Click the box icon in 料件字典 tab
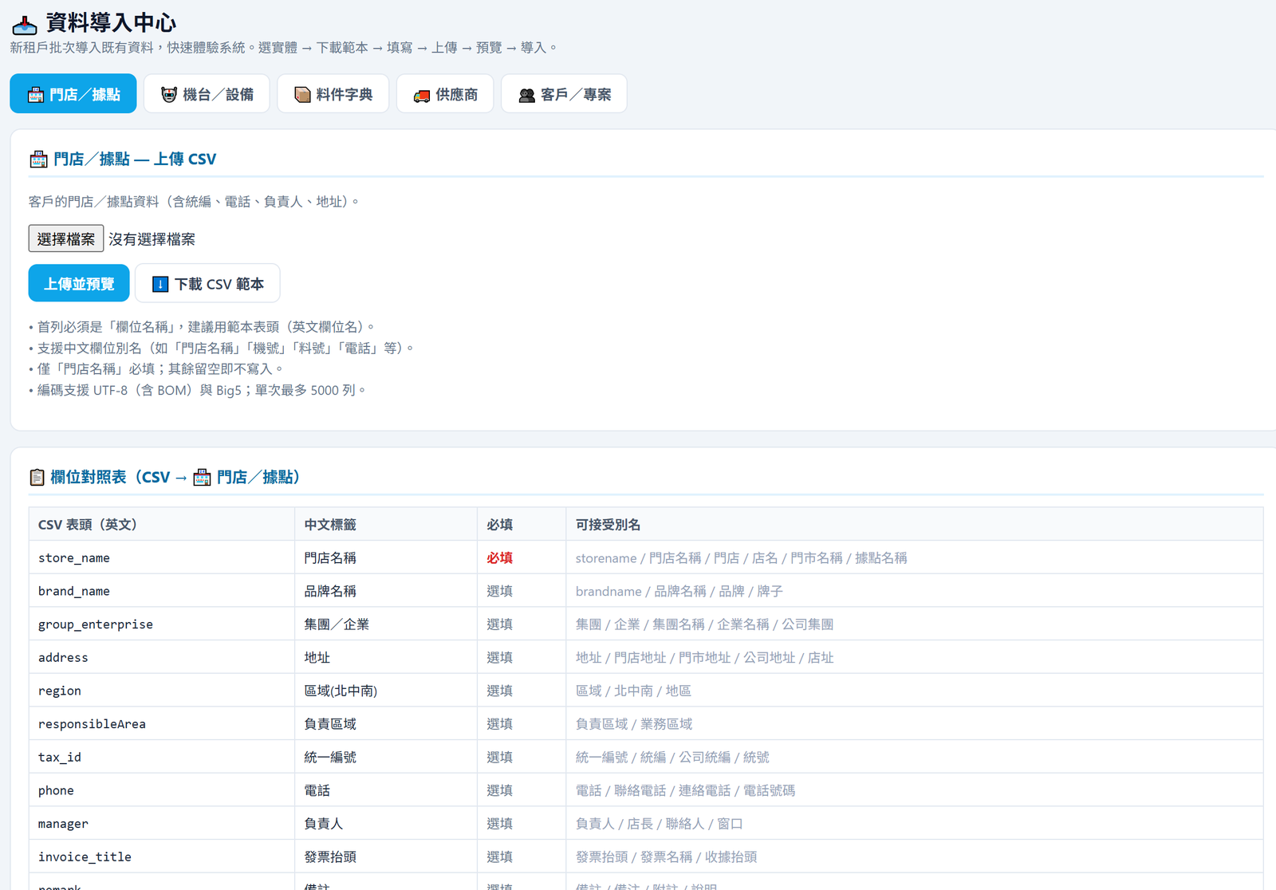The image size is (1276, 890). click(302, 95)
